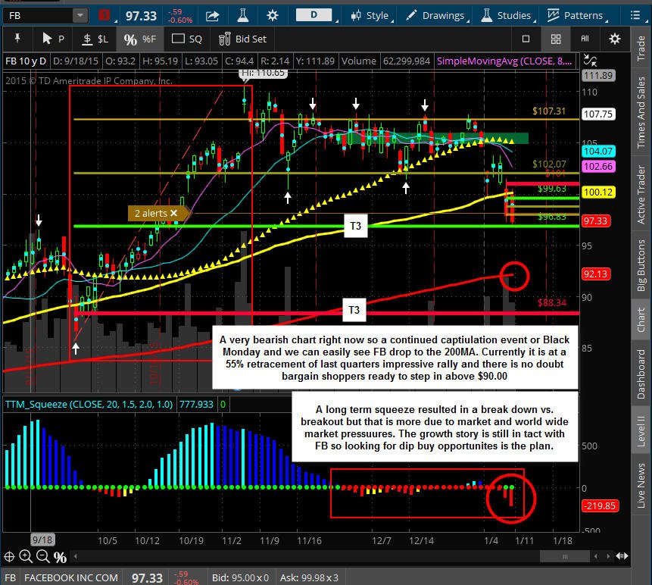Open the Drawings dropdown menu
This screenshot has height=585, width=652.
pyautogui.click(x=436, y=16)
